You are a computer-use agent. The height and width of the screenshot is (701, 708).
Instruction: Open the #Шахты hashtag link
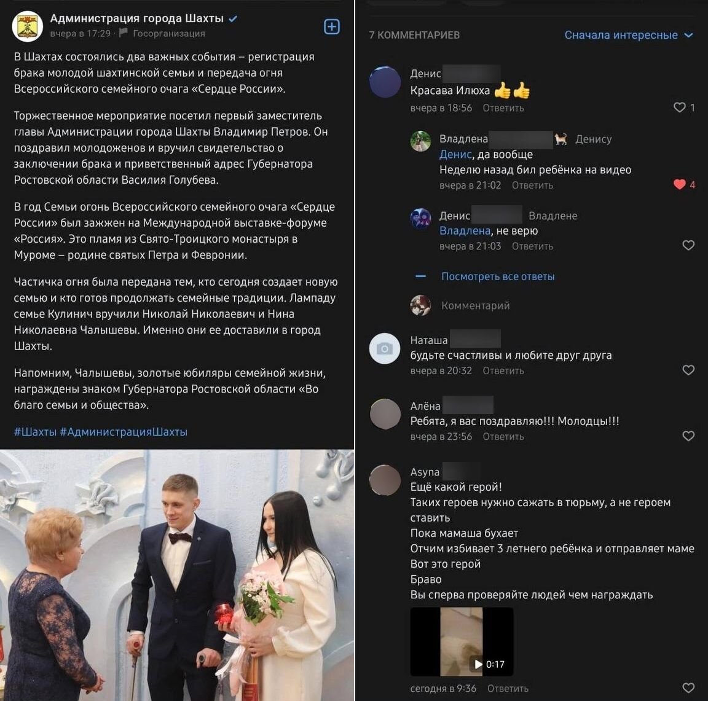click(35, 432)
